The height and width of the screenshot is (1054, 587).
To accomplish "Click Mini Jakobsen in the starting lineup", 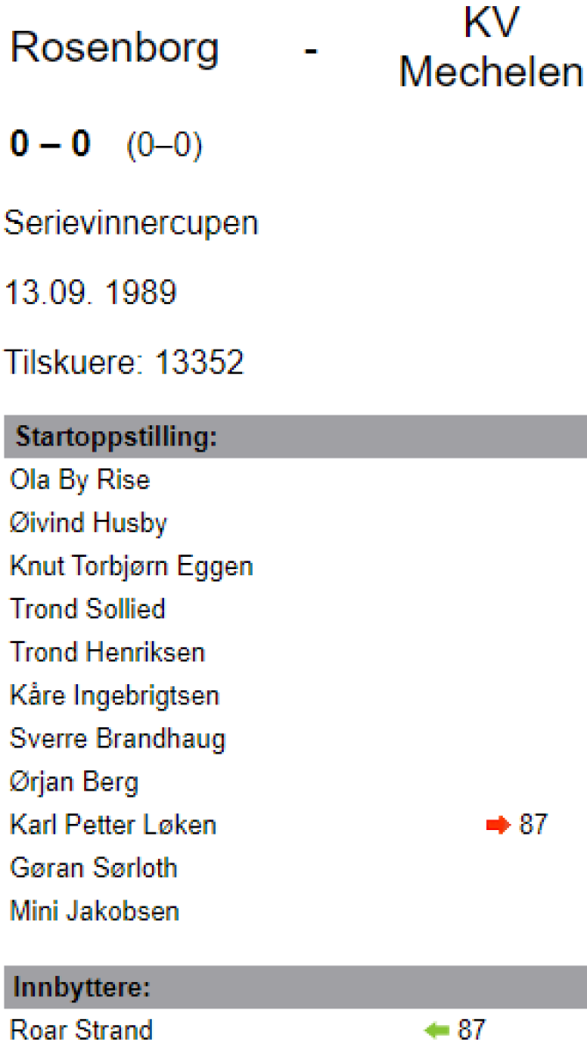I will point(95,912).
